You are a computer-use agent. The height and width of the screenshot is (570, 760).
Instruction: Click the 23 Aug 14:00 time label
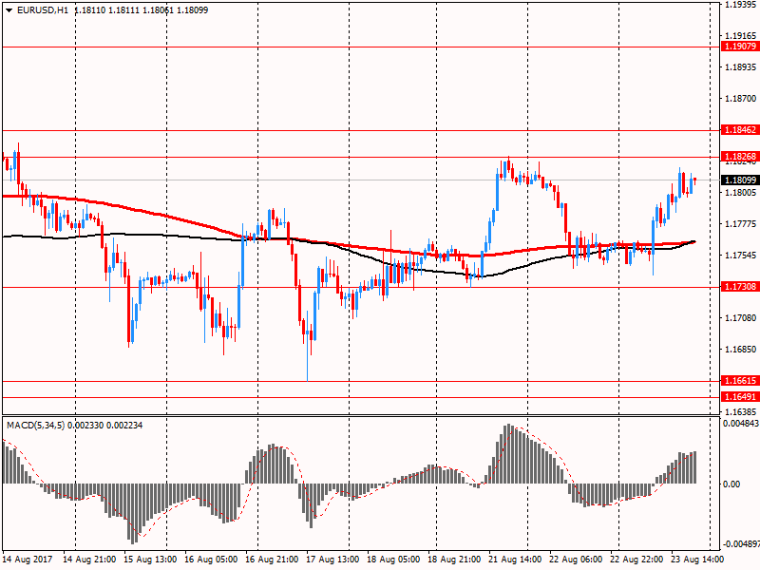coord(697,560)
